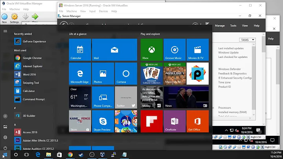Screen dimensions: 283x159
Task: Open the Minecraft tile
Action: (175, 74)
